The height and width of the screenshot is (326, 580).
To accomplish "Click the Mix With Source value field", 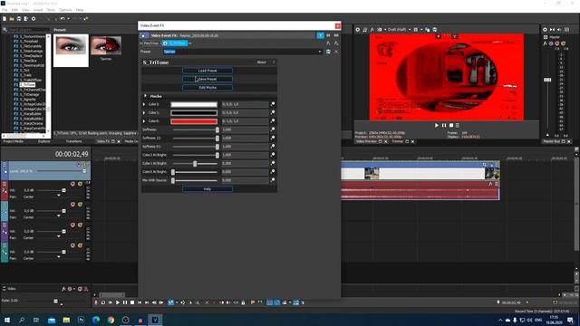I will point(245,180).
